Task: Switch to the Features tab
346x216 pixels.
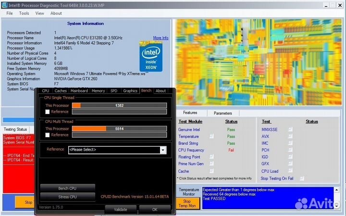Action: (190, 113)
